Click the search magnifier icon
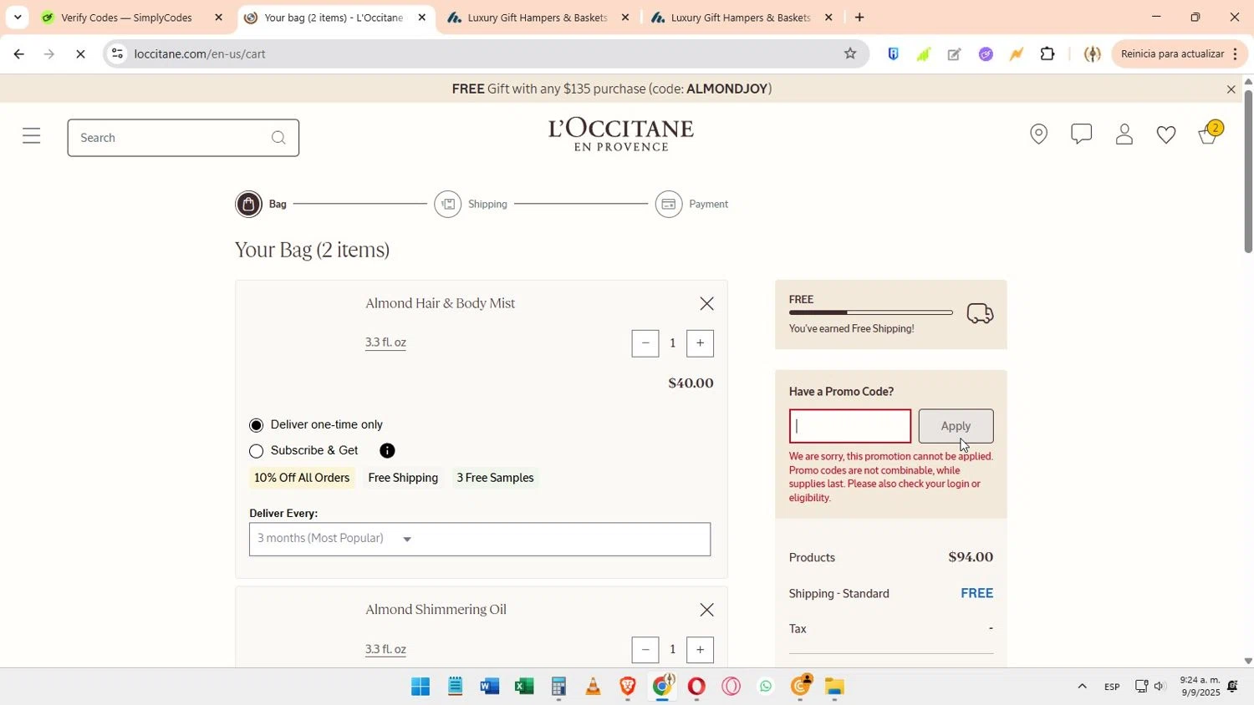The image size is (1254, 705). [x=278, y=138]
